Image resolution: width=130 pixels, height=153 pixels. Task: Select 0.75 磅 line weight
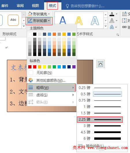point(100,100)
